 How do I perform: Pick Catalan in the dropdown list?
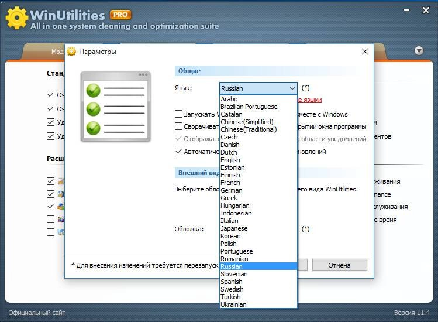[258, 114]
